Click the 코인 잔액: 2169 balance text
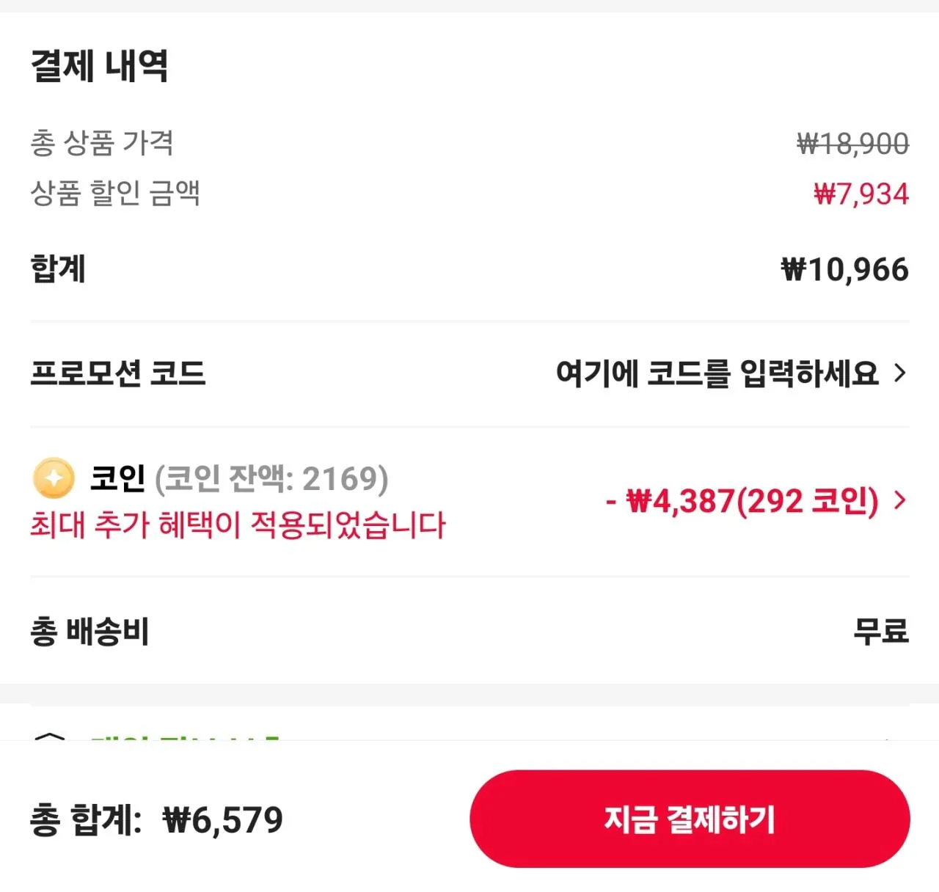 tap(271, 478)
